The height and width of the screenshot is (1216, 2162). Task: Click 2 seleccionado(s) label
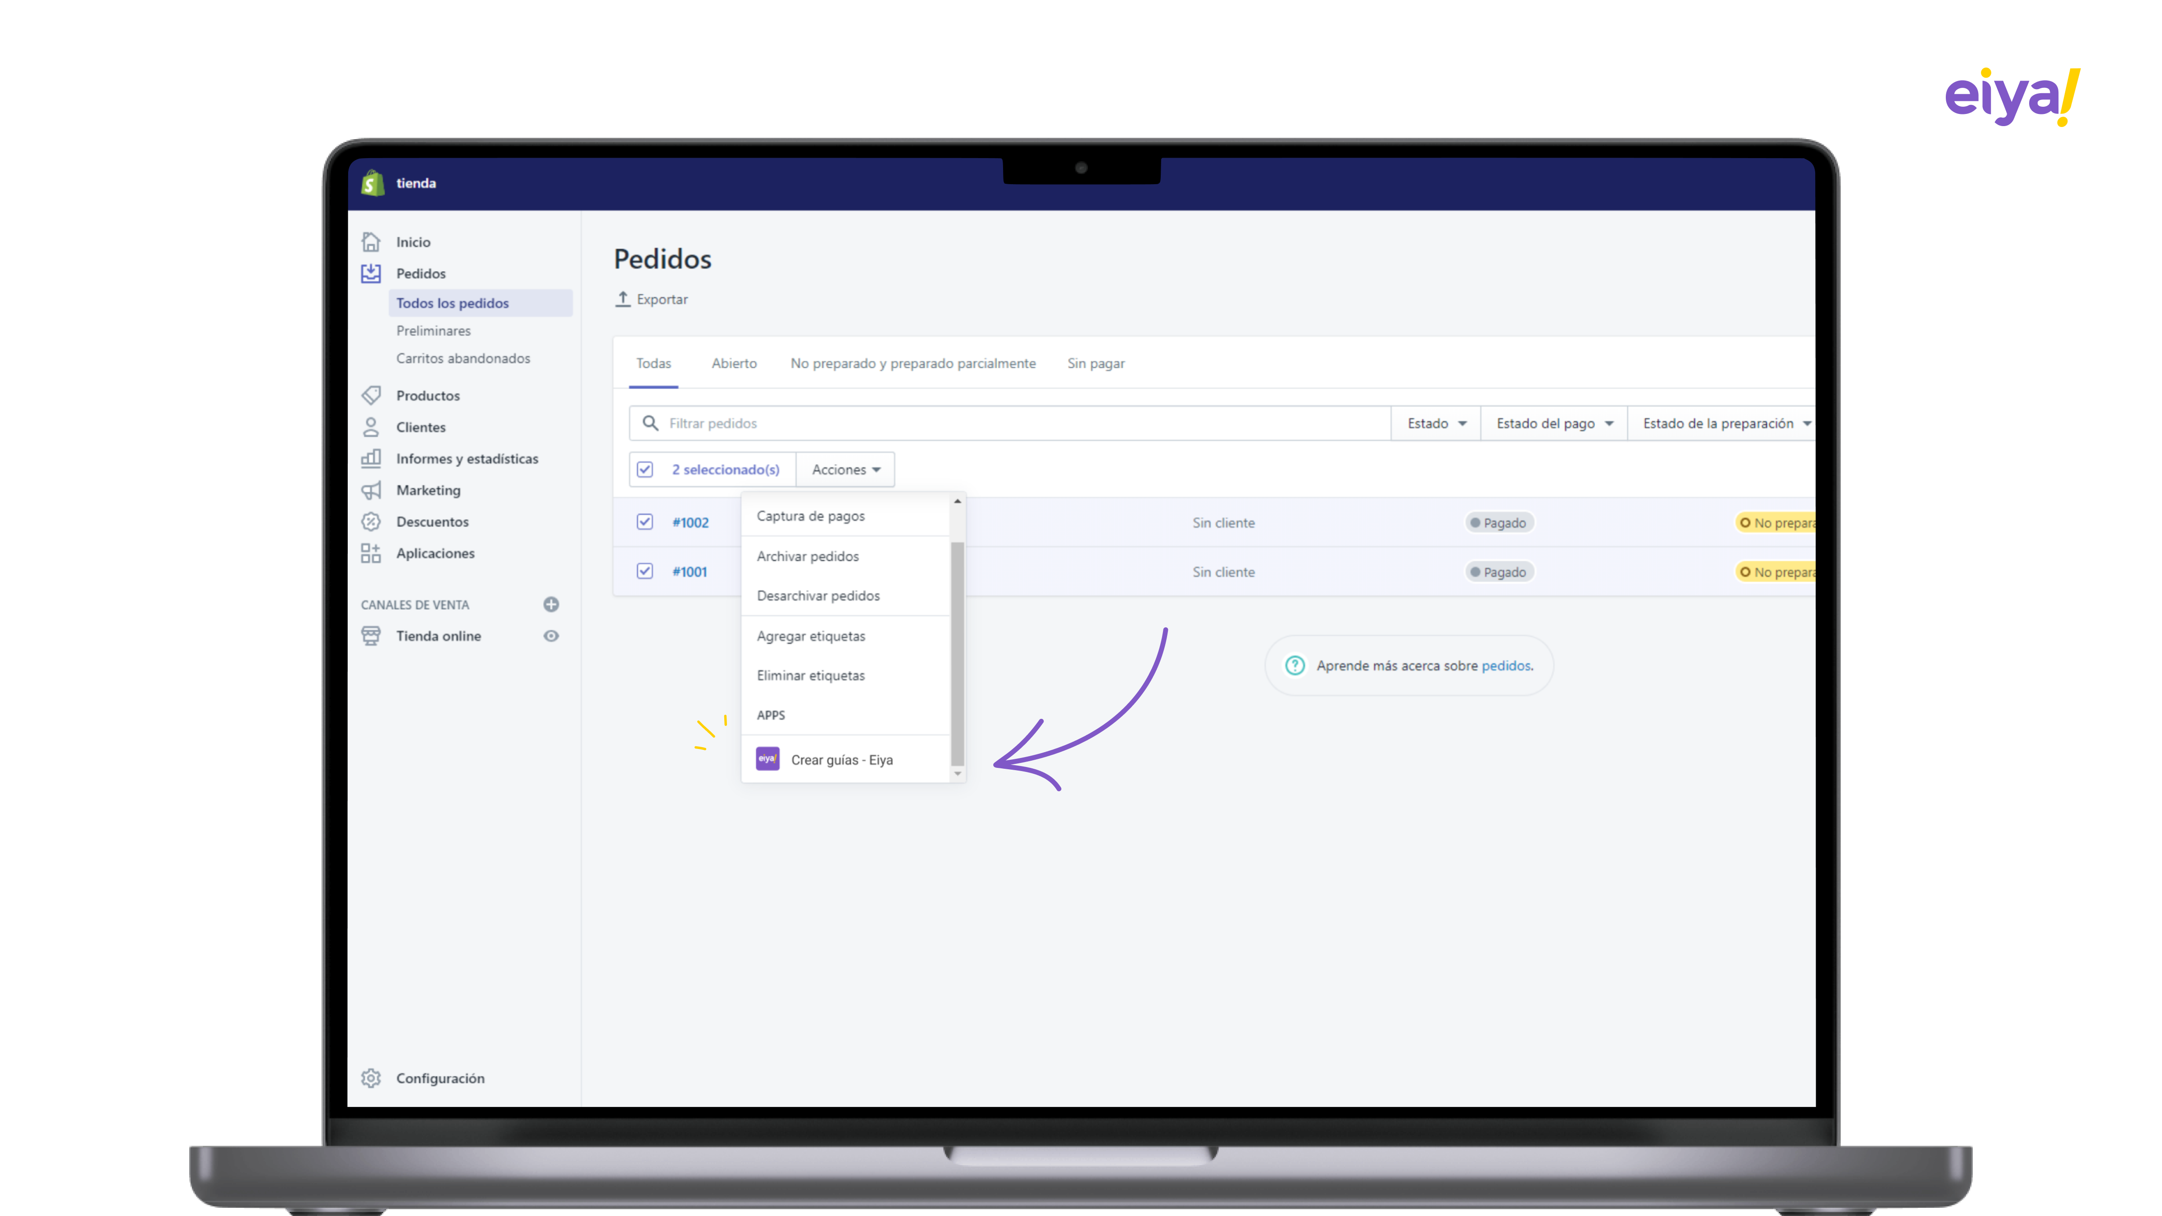tap(726, 469)
